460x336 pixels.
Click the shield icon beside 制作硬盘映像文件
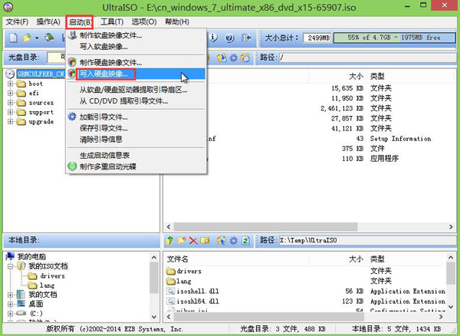click(x=72, y=62)
